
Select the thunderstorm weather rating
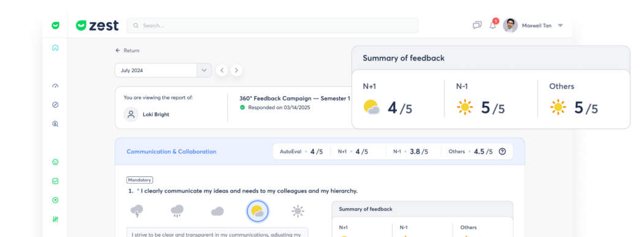coord(137,211)
